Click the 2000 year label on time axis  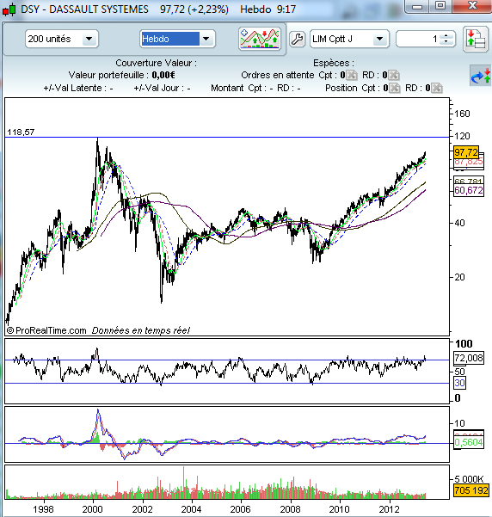tap(92, 509)
